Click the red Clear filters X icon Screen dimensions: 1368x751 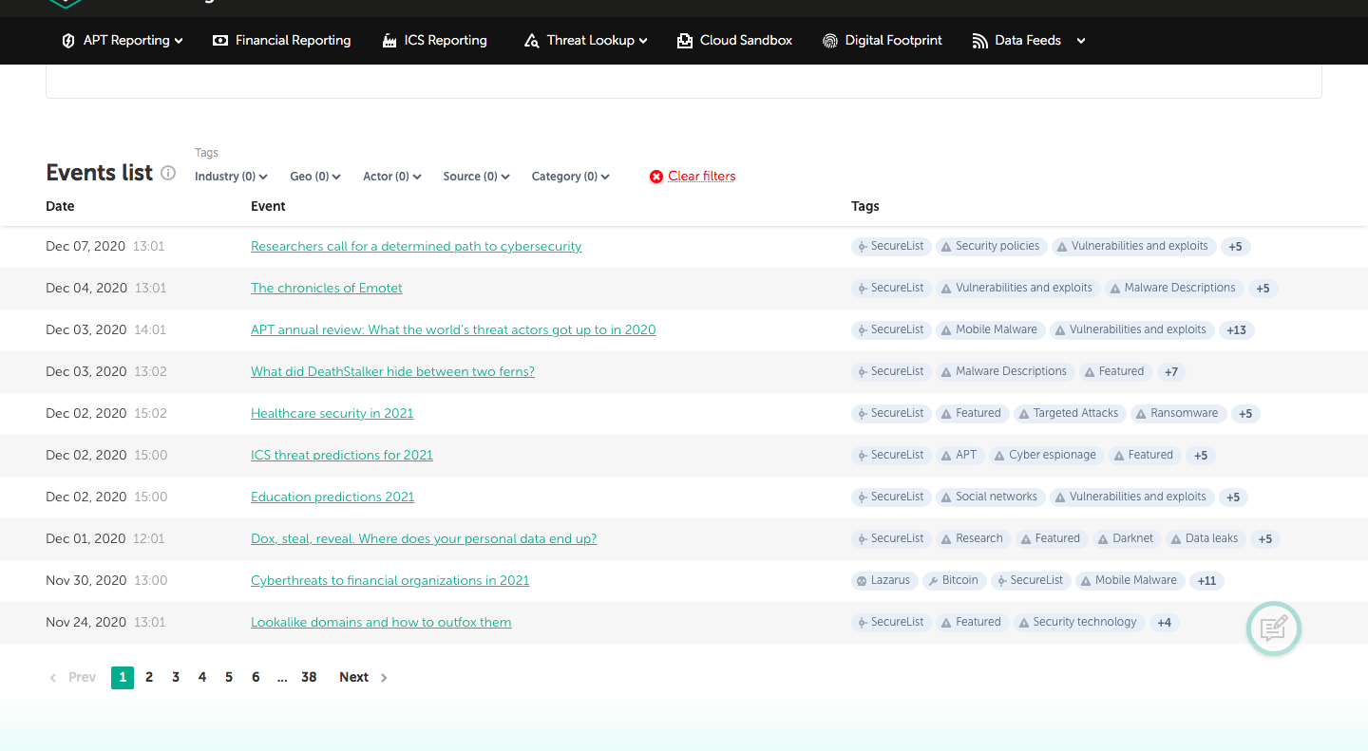(656, 177)
